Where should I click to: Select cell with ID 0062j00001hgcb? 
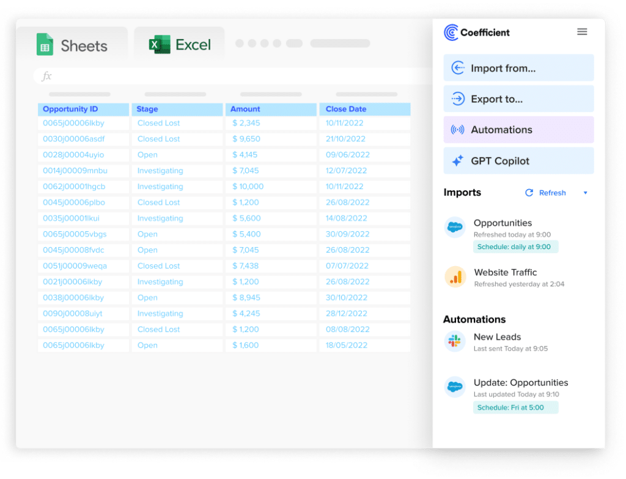[83, 187]
